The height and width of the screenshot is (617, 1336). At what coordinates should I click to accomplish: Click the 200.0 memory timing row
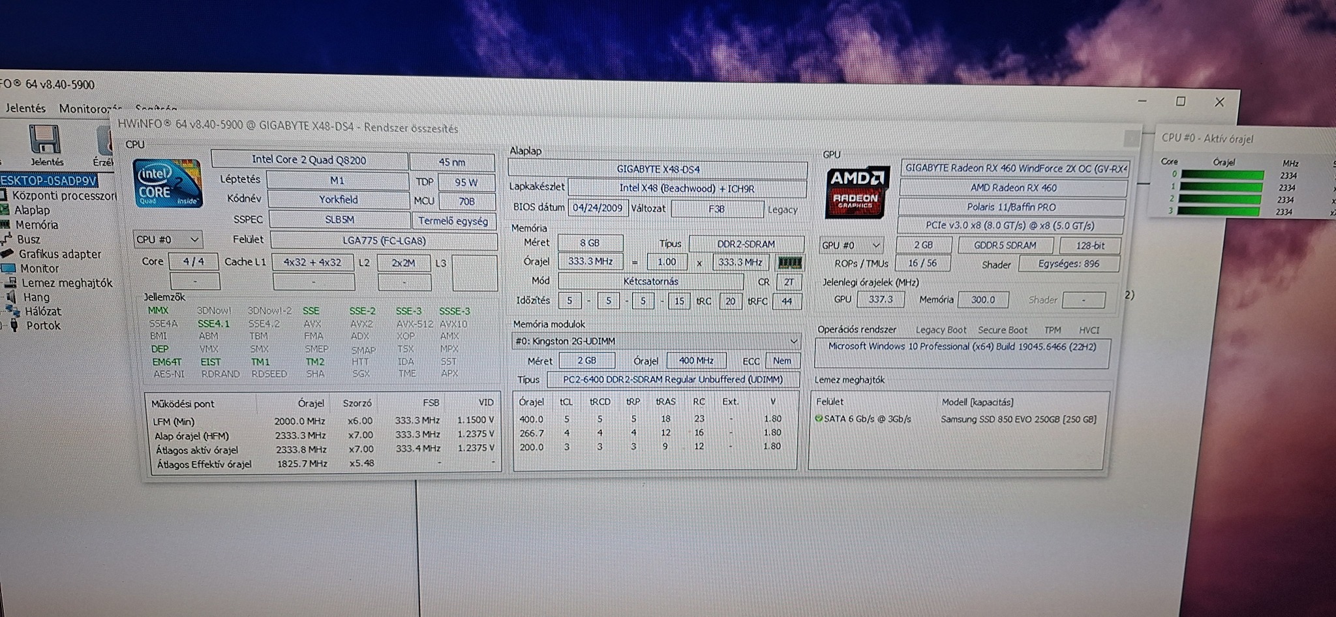tap(654, 447)
